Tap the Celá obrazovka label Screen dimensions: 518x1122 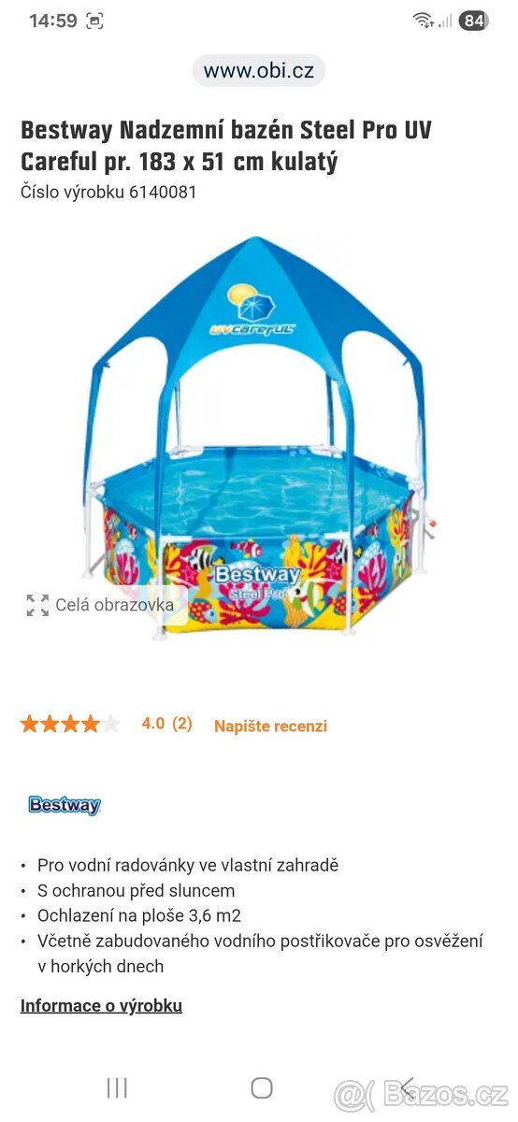114,605
